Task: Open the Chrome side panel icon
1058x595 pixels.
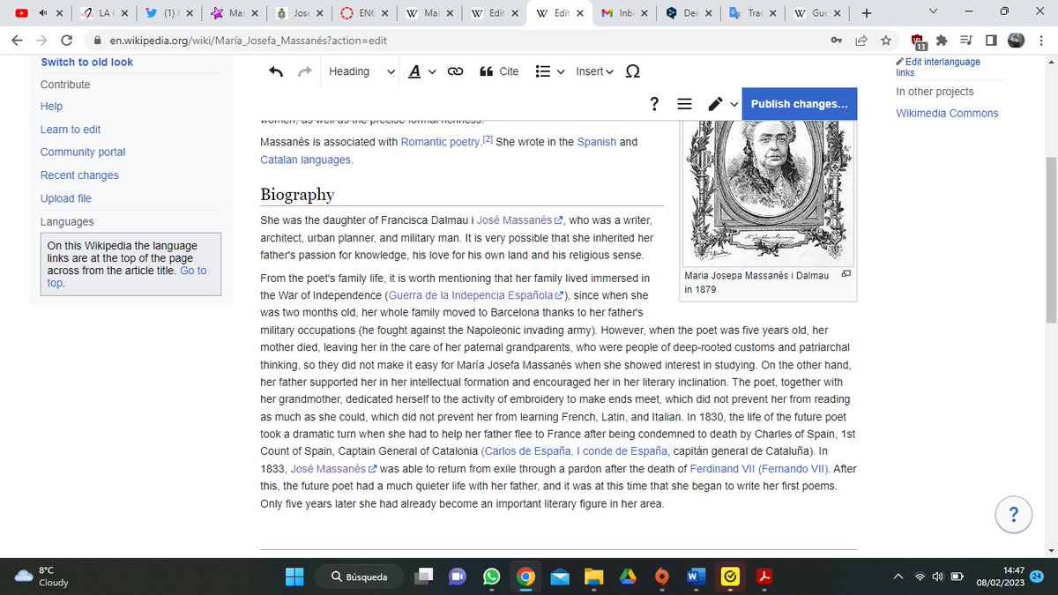Action: (x=991, y=41)
